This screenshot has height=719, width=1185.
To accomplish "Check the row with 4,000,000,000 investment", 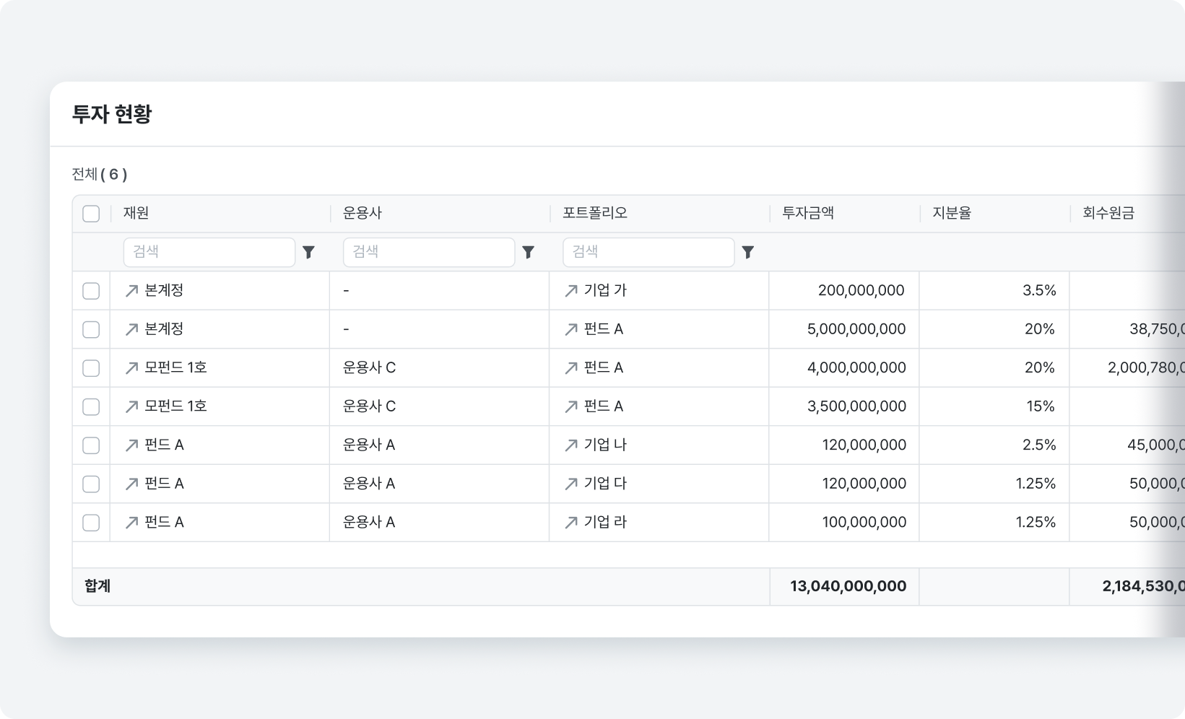I will coord(91,367).
